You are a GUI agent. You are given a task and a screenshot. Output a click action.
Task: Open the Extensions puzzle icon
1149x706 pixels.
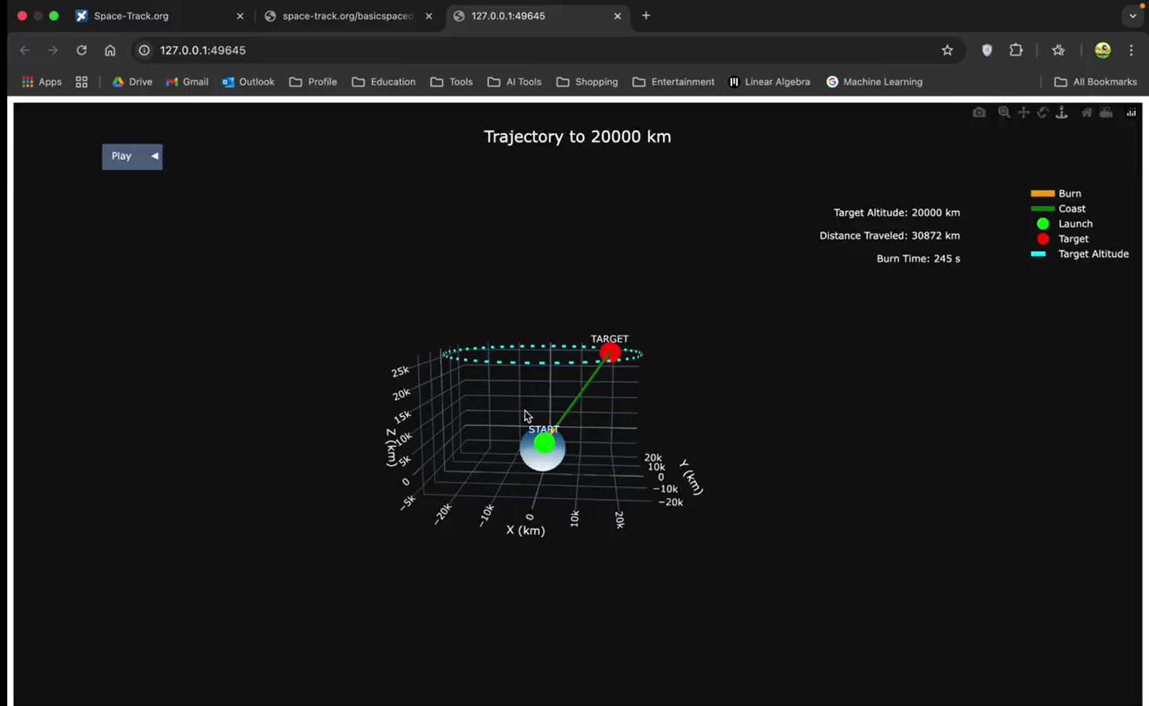pos(1016,50)
